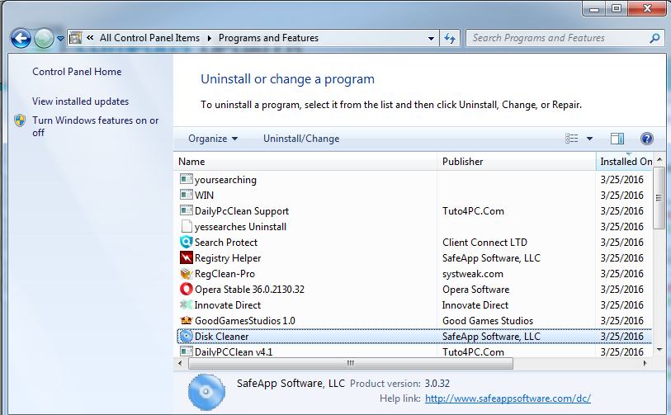Screen dimensions: 671x415
Task: Open Control Panel Home link
Action: click(77, 72)
